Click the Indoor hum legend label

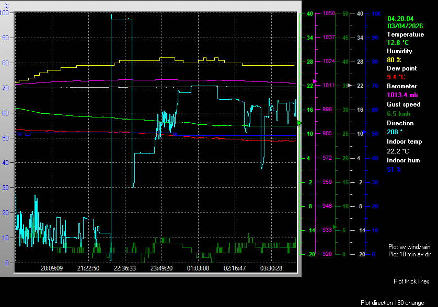pos(403,160)
